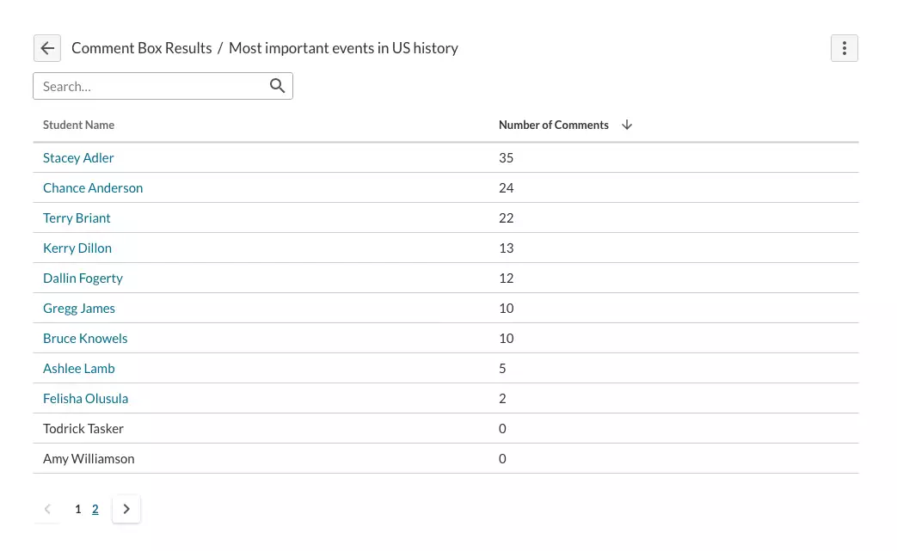
Task: Select Gregg James link
Action: [x=79, y=309]
